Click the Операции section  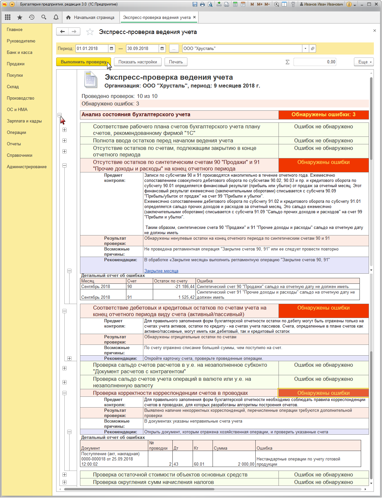(16, 132)
